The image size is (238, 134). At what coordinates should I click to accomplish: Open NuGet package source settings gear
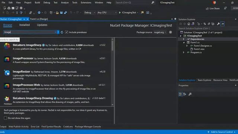(x=170, y=32)
